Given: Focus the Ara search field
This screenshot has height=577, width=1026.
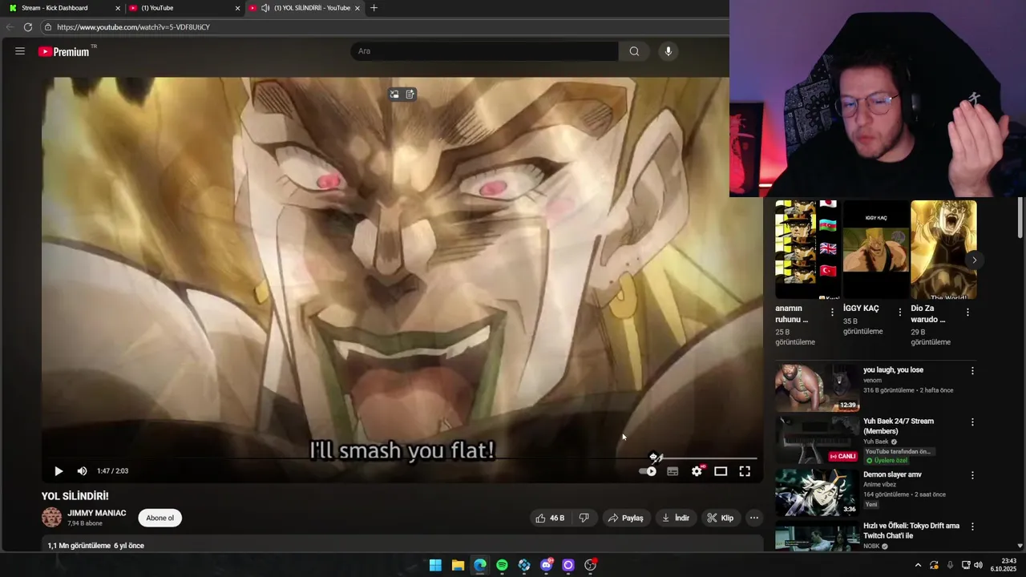Looking at the screenshot, I should pos(484,51).
